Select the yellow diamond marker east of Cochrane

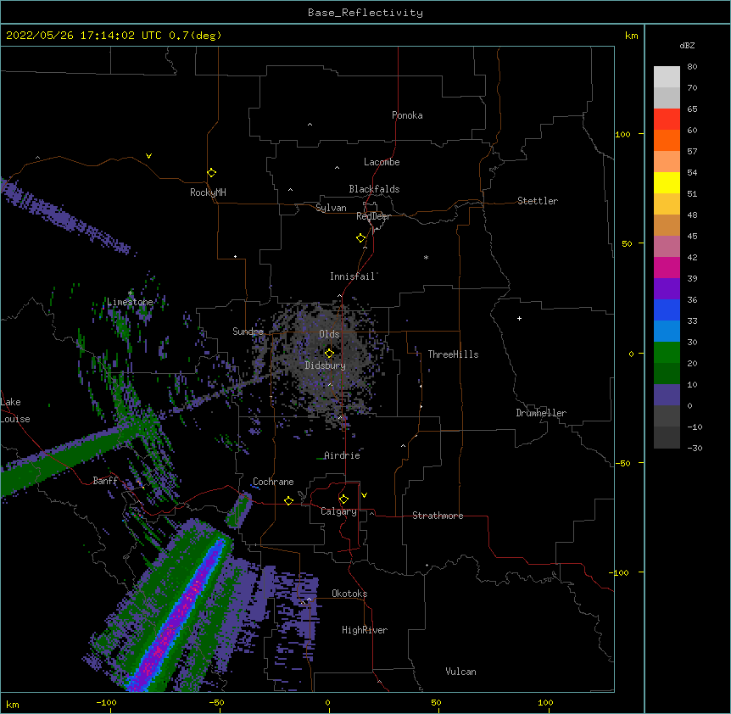(x=288, y=500)
